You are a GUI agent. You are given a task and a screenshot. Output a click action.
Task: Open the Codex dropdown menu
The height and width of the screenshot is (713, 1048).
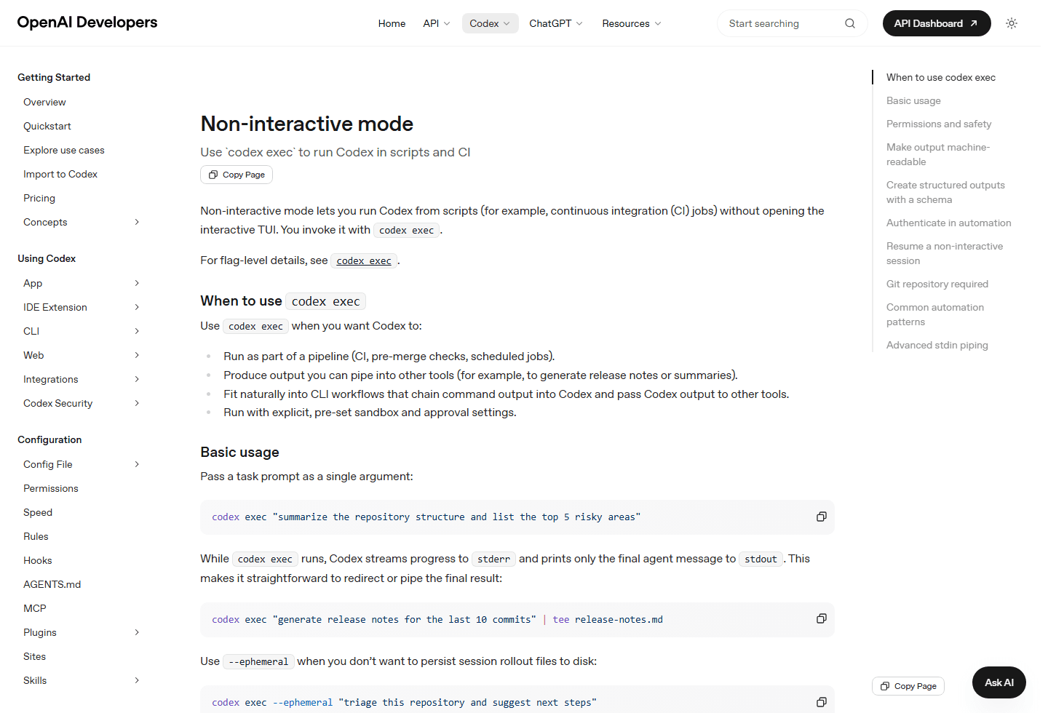pos(490,23)
